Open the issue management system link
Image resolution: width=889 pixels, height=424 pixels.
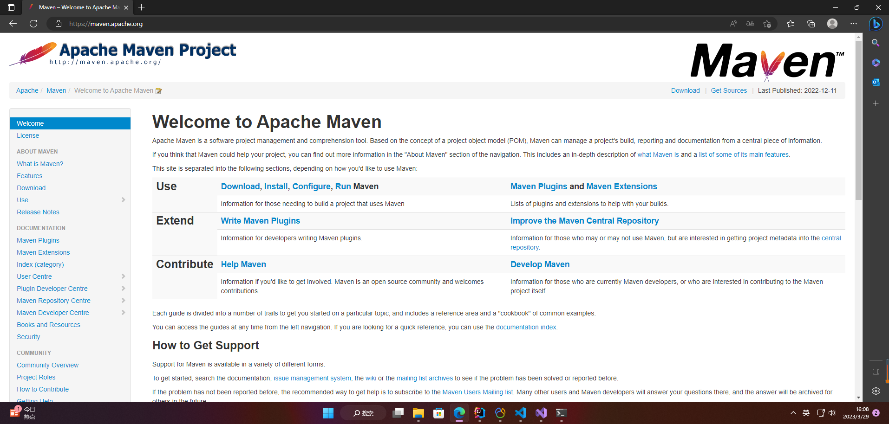pos(312,378)
